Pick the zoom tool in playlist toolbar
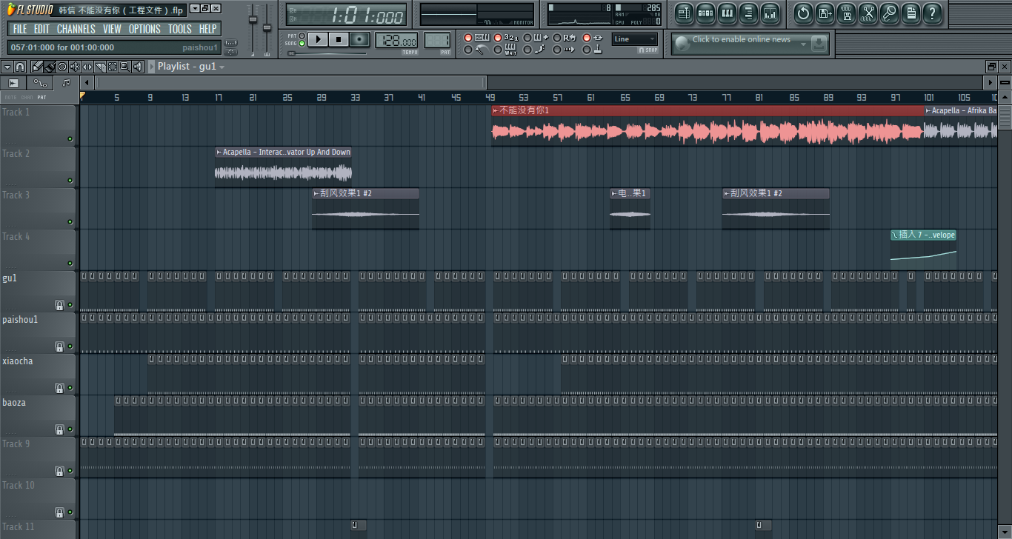1012x539 pixels. [x=124, y=67]
